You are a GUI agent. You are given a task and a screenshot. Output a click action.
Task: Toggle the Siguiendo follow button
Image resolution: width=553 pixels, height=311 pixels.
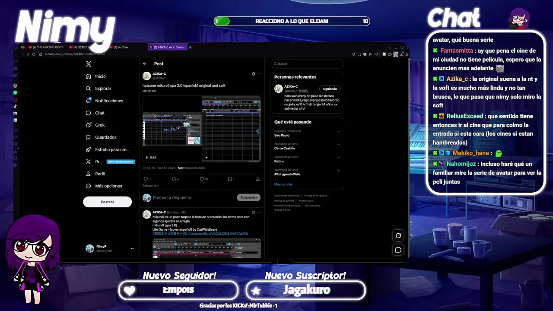tap(329, 89)
